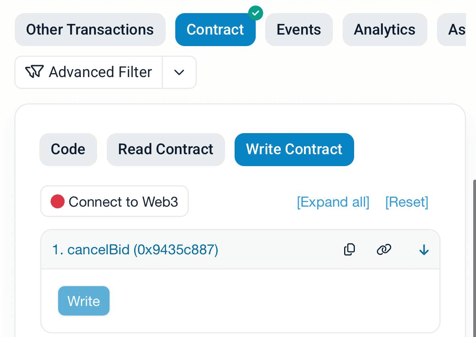Click the red dot beside Connect to Web3
The image size is (476, 337).
pyautogui.click(x=57, y=201)
